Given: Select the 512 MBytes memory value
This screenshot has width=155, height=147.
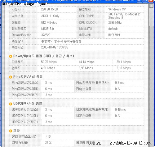Looking at the screenshot, I should pos(49,23).
